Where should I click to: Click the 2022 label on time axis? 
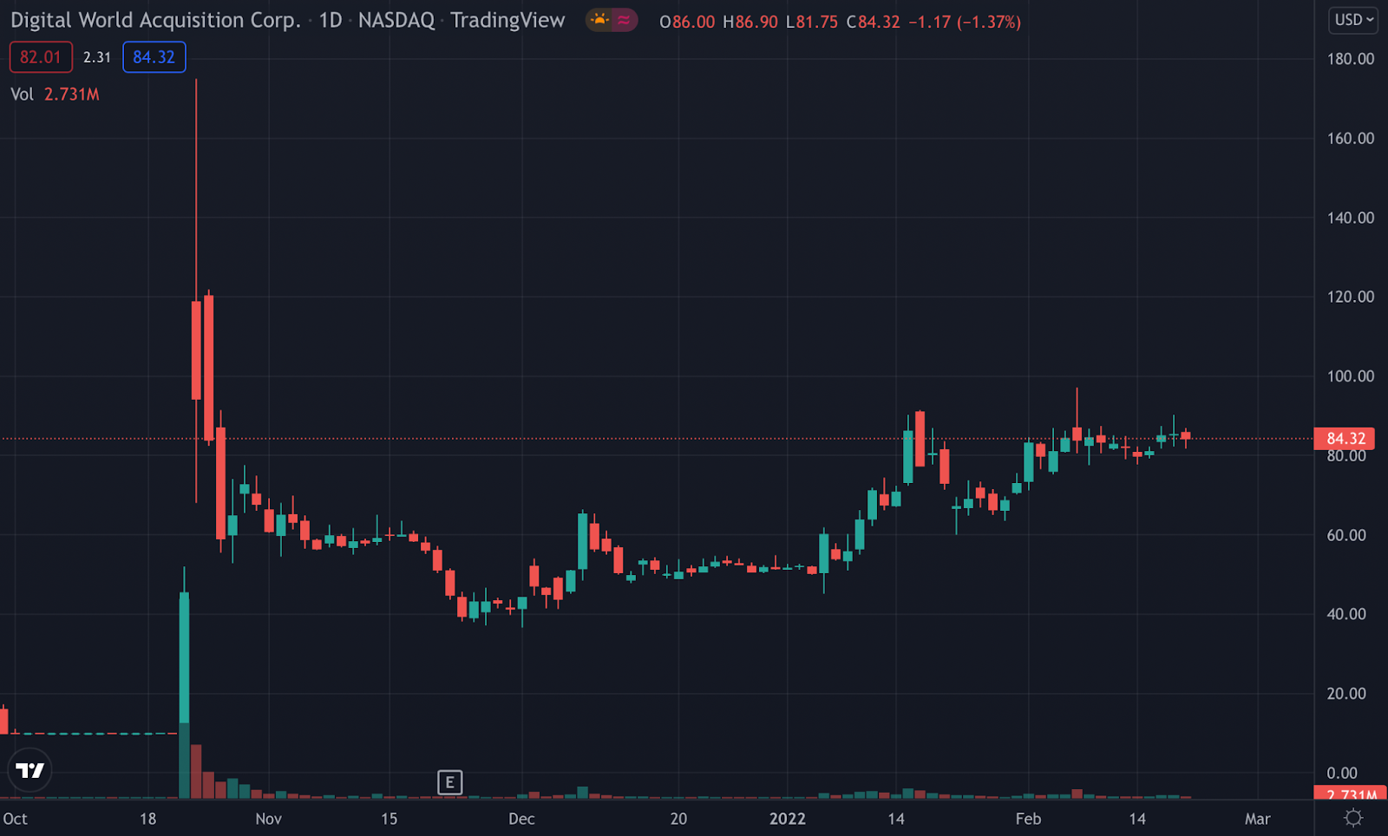click(x=788, y=819)
